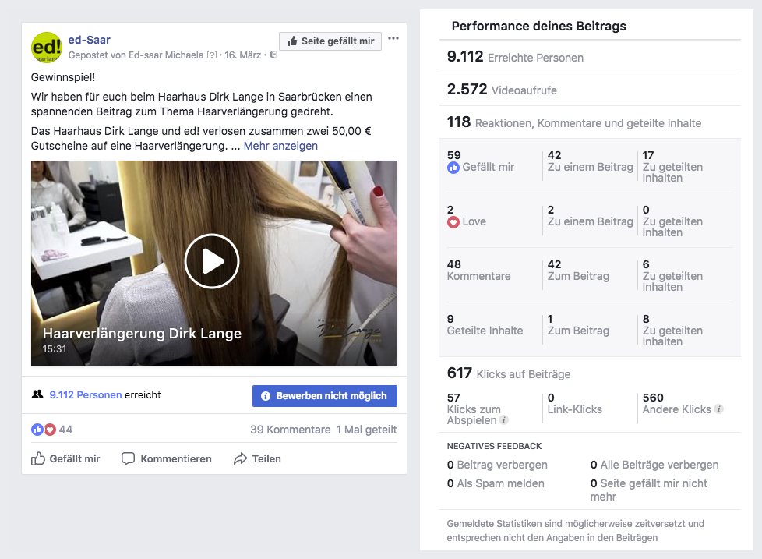Click the [?] marker after Ed-saar Michaela
Image resolution: width=762 pixels, height=559 pixels.
212,55
